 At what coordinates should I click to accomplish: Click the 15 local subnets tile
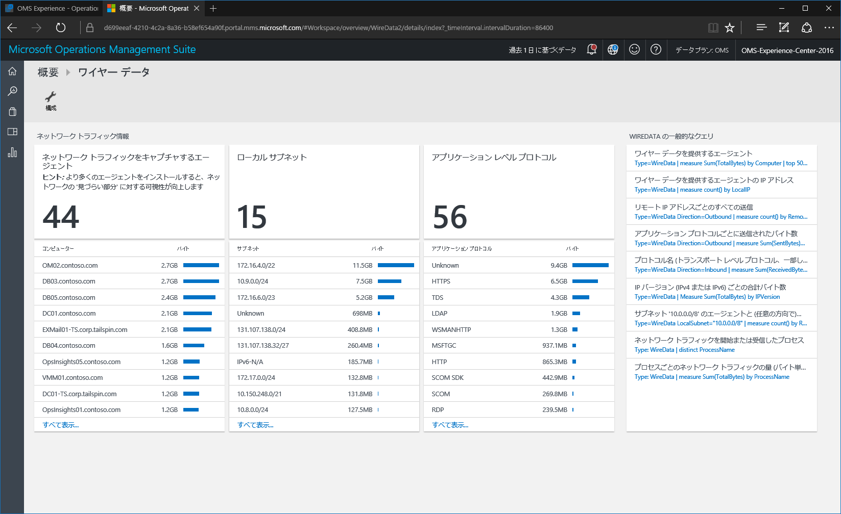coord(324,192)
